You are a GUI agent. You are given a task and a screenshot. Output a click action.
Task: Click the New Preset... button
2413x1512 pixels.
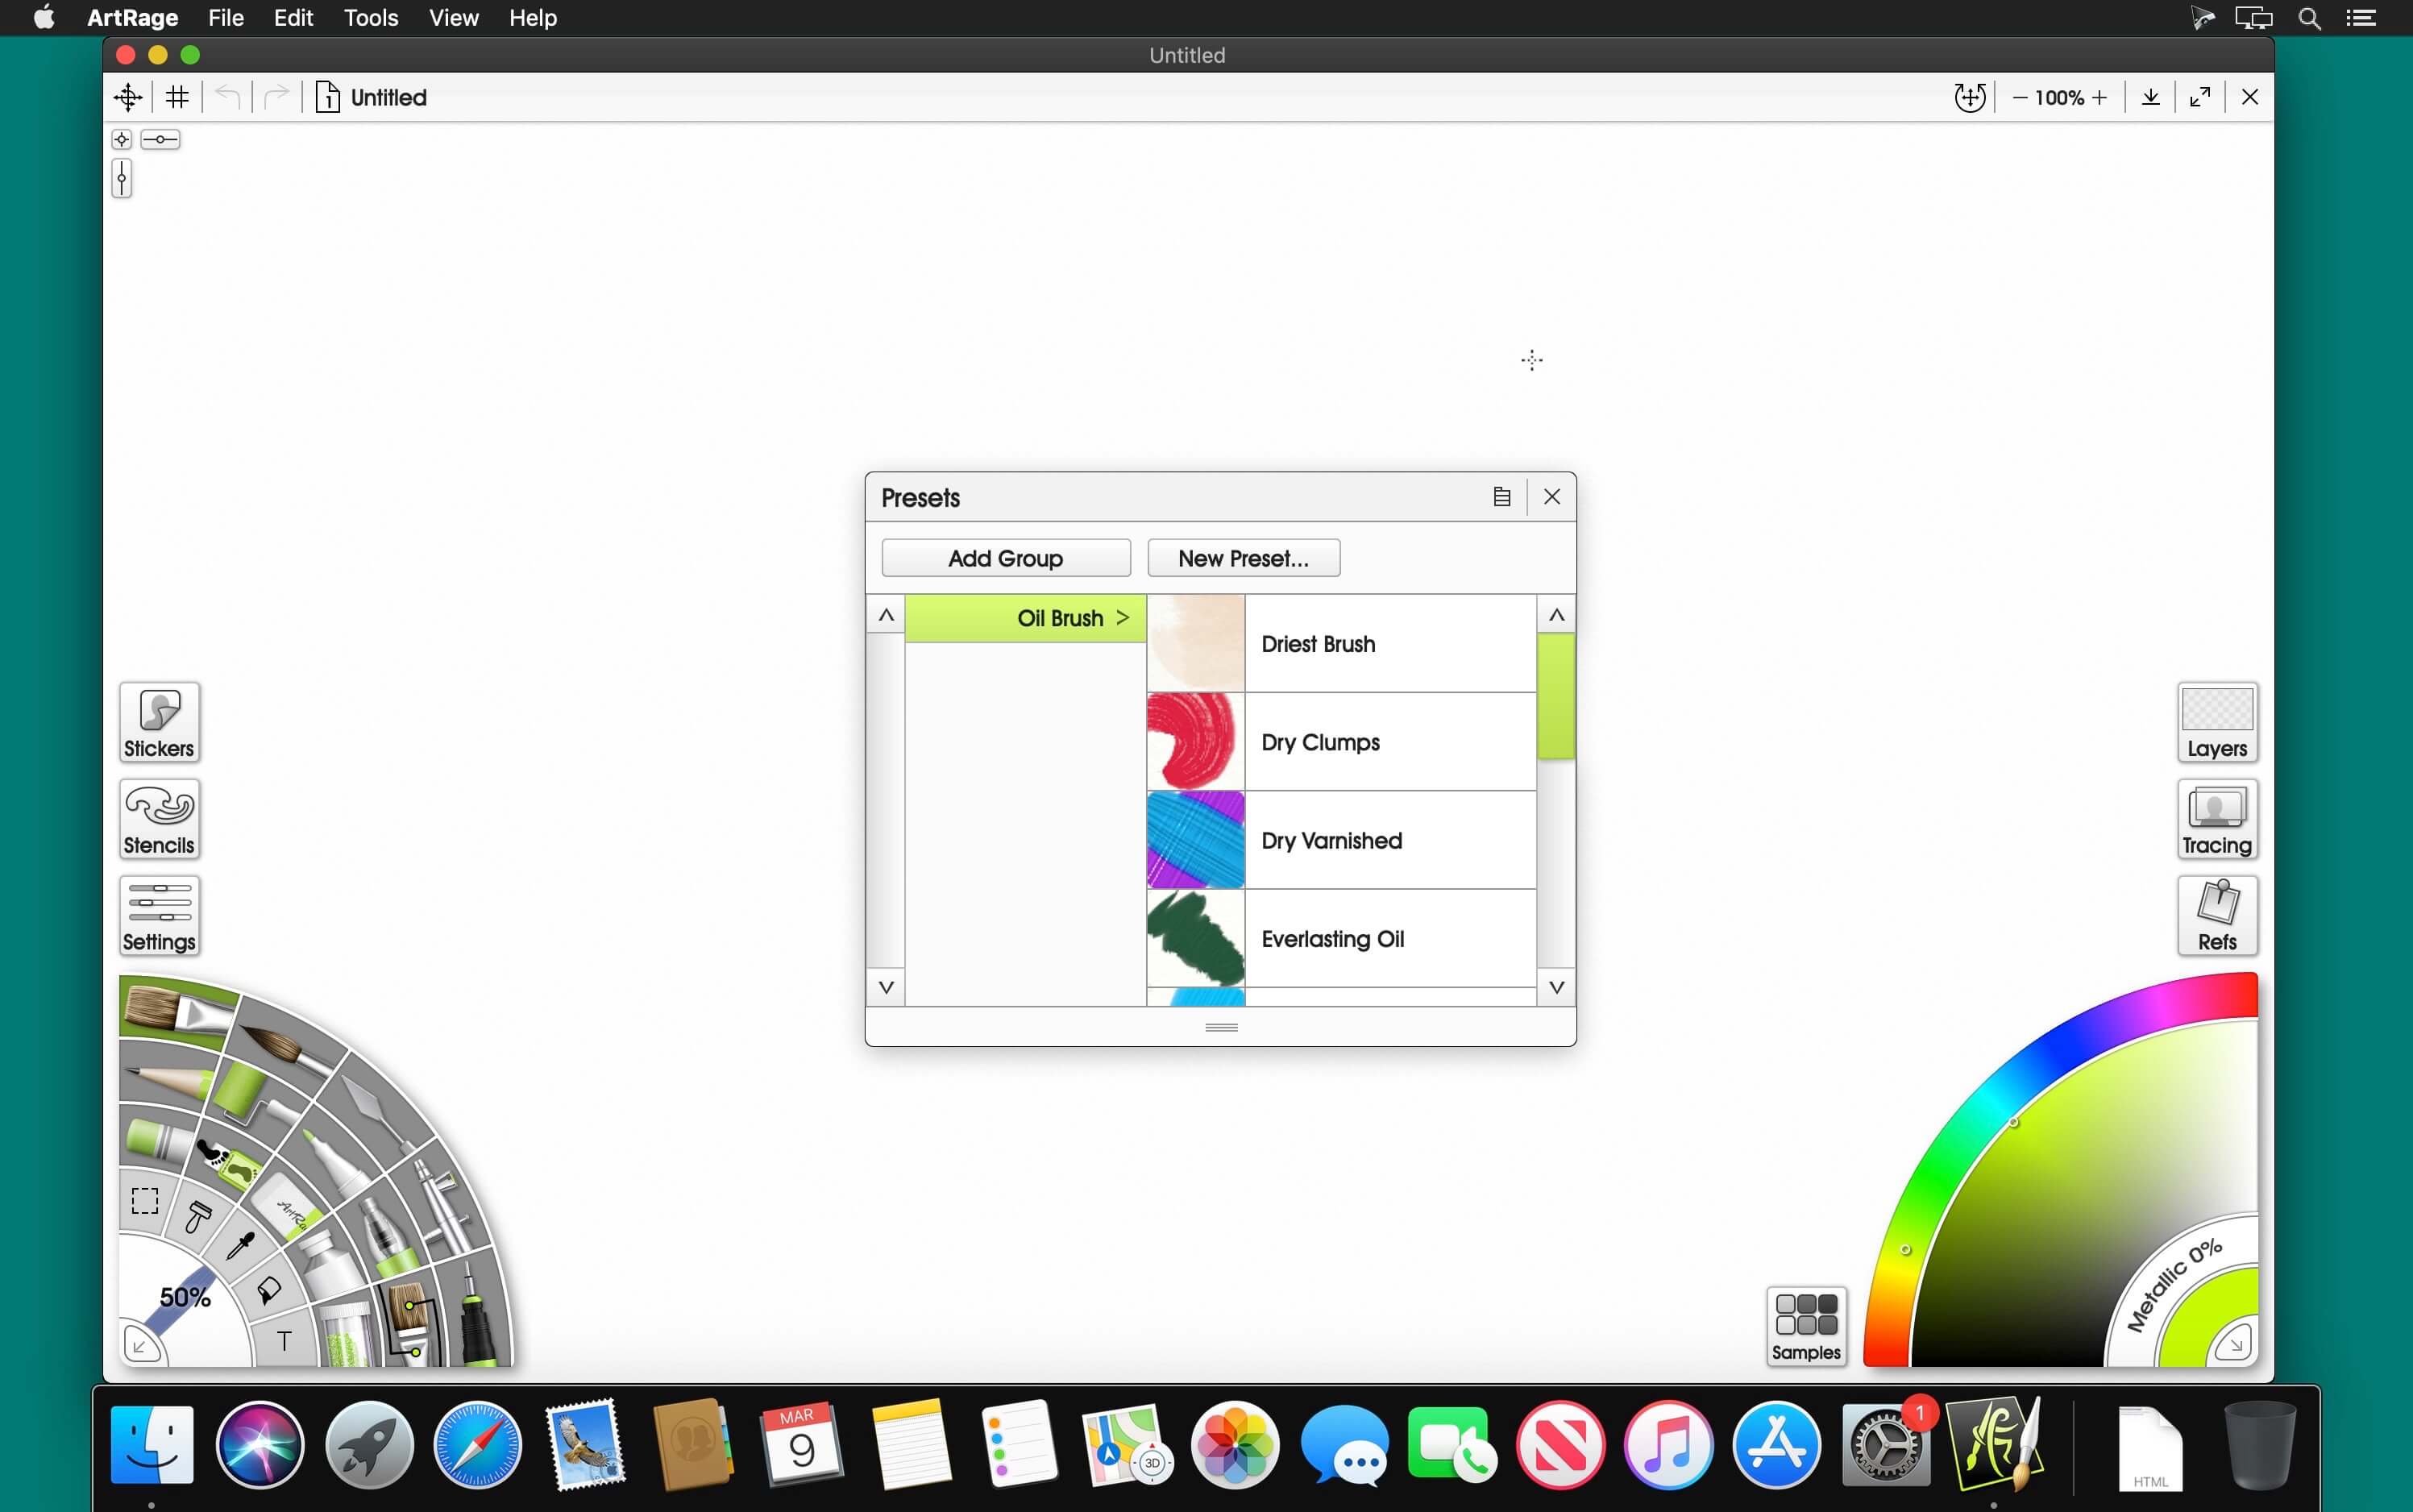pyautogui.click(x=1244, y=558)
